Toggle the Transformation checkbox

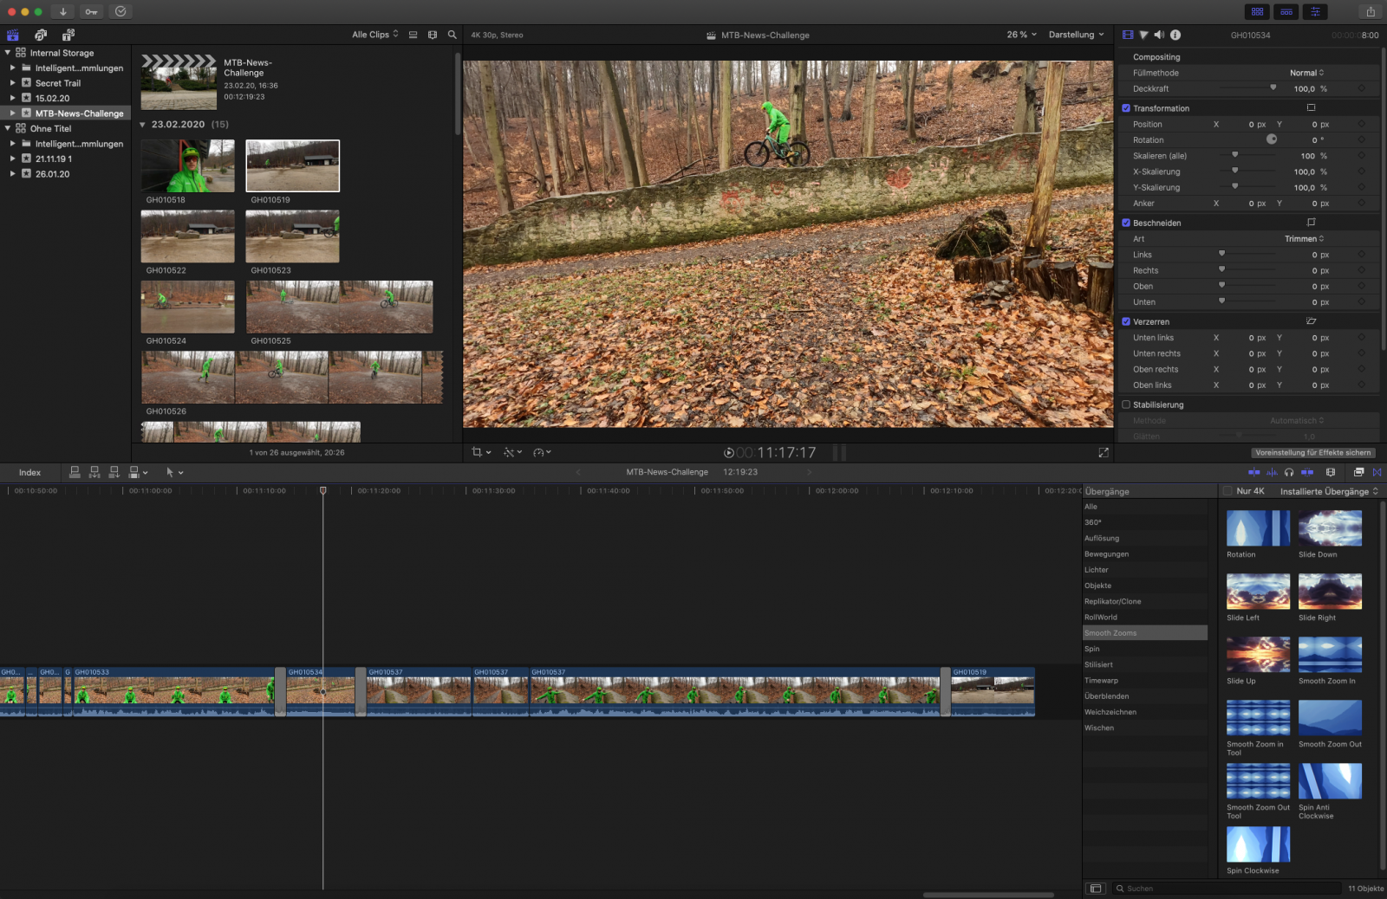(1126, 108)
